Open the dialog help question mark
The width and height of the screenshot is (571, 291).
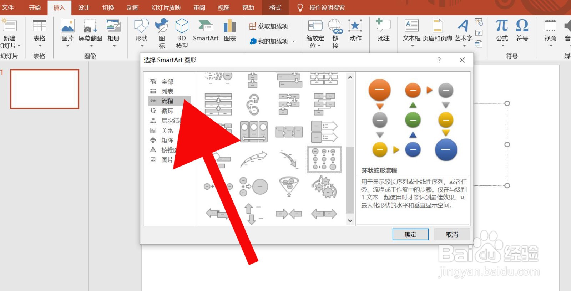click(x=439, y=60)
